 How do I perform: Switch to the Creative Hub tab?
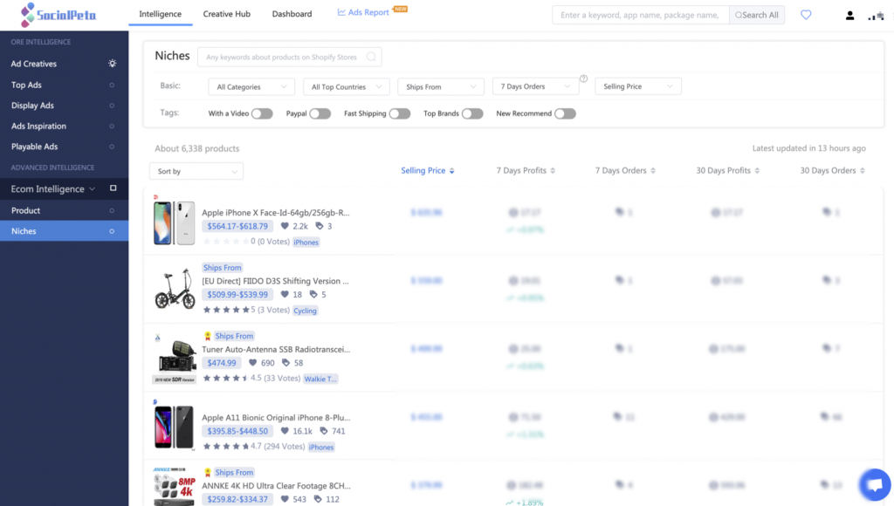pos(227,14)
